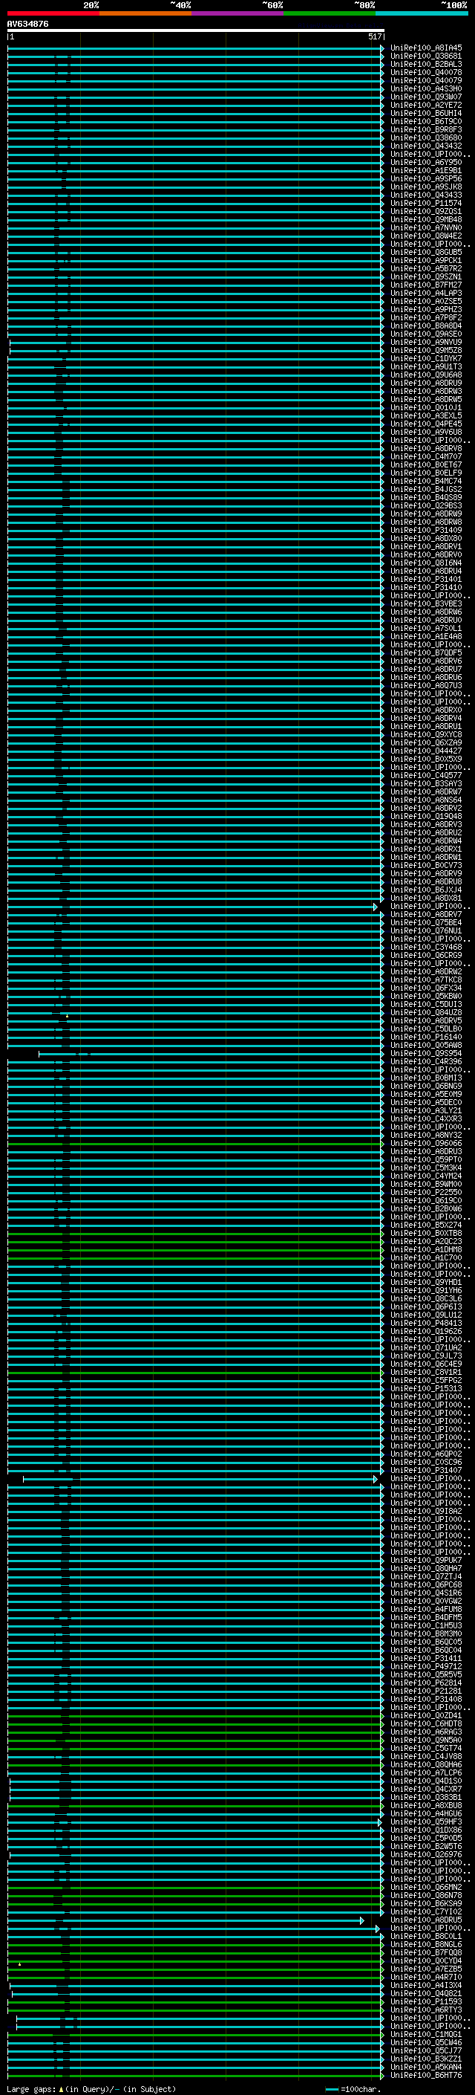The height and width of the screenshot is (2095, 475).
Task: Select the UniRef100_A9SP56 label
Action: pos(426,179)
